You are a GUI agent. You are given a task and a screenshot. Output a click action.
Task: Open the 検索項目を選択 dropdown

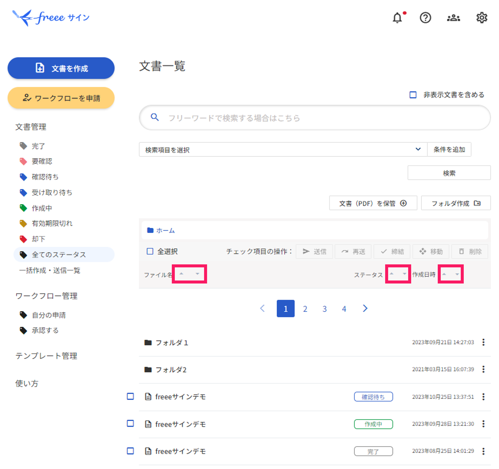(283, 149)
